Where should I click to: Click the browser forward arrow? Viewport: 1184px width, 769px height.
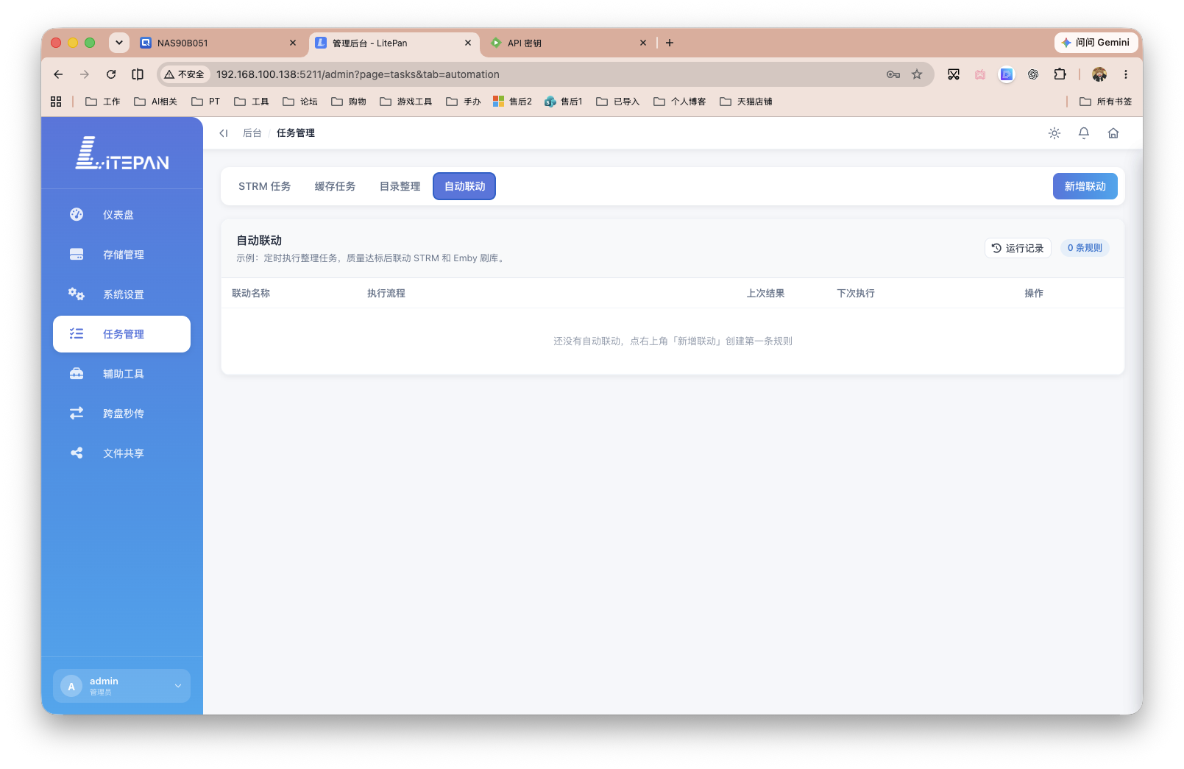pos(85,74)
